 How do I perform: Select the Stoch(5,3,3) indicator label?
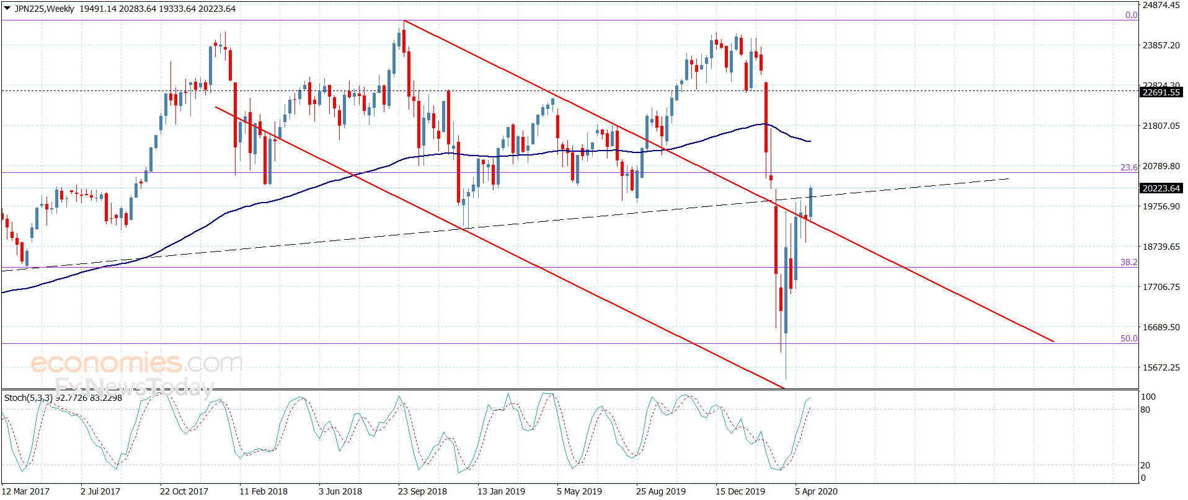(29, 398)
